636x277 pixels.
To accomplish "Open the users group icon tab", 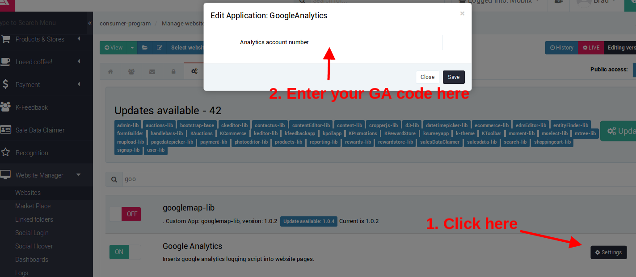I will 131,71.
